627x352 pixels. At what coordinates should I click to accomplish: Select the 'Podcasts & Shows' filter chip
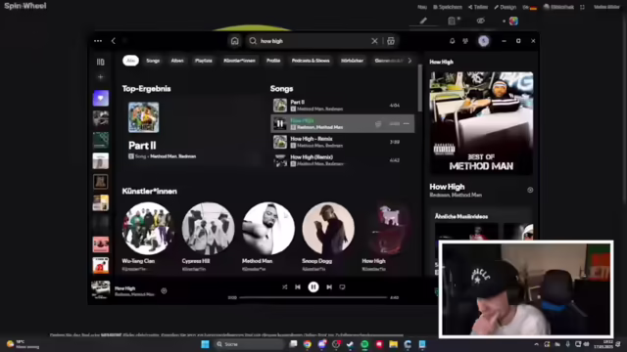tap(311, 61)
